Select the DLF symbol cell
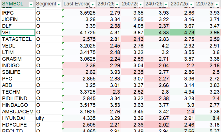221x132 pixels. [x=18, y=26]
